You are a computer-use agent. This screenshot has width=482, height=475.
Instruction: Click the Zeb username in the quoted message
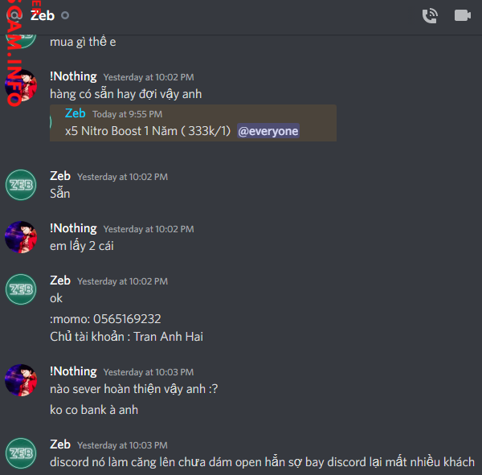point(75,113)
